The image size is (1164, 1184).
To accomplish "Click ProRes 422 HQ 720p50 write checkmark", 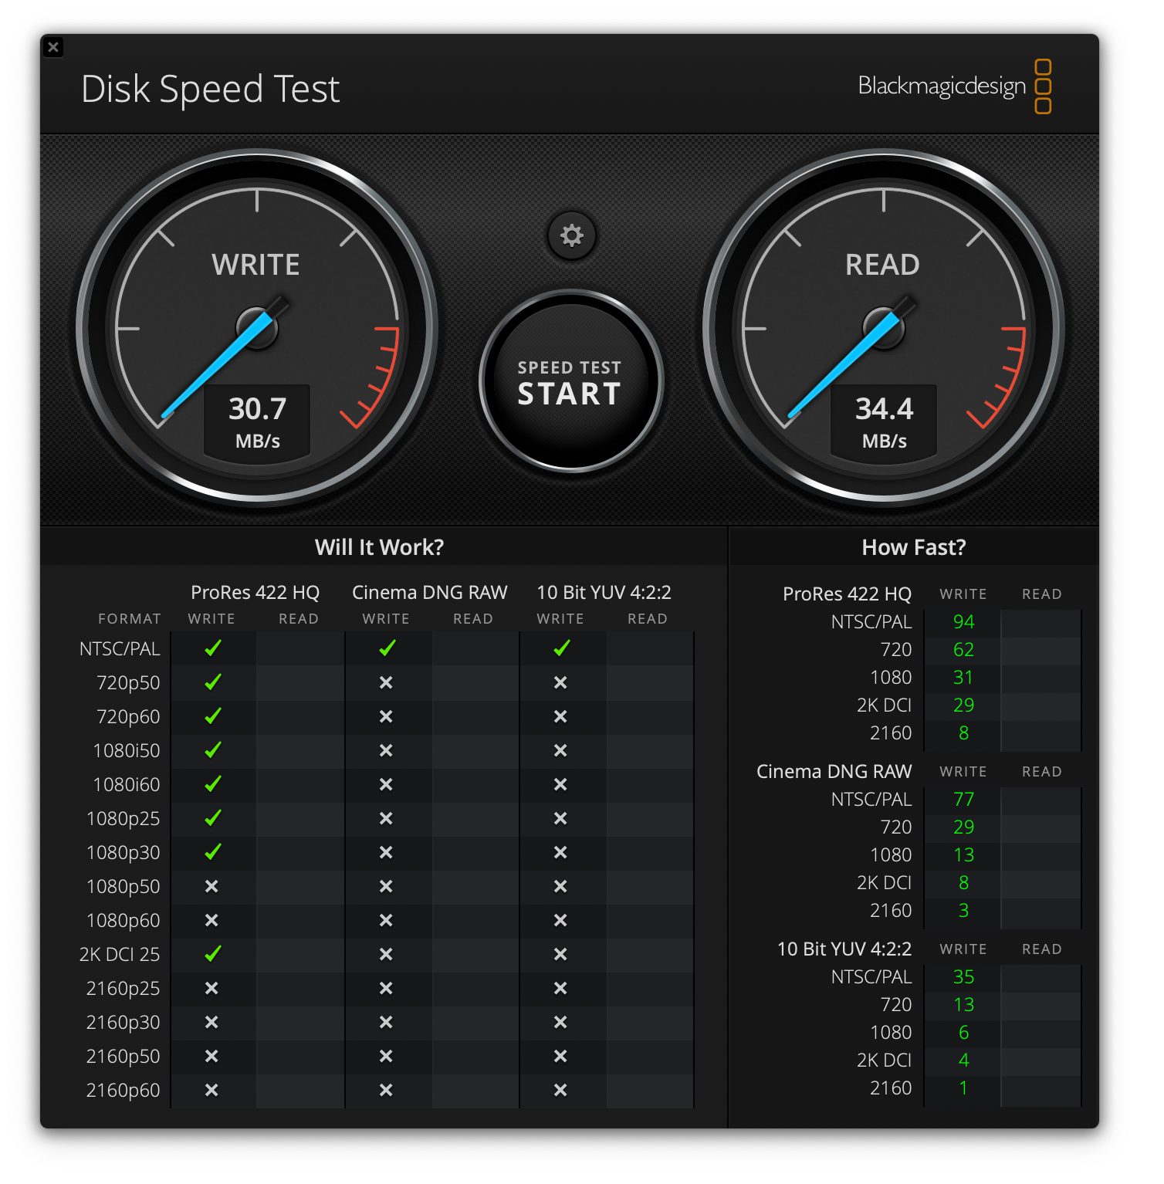I will 212,682.
